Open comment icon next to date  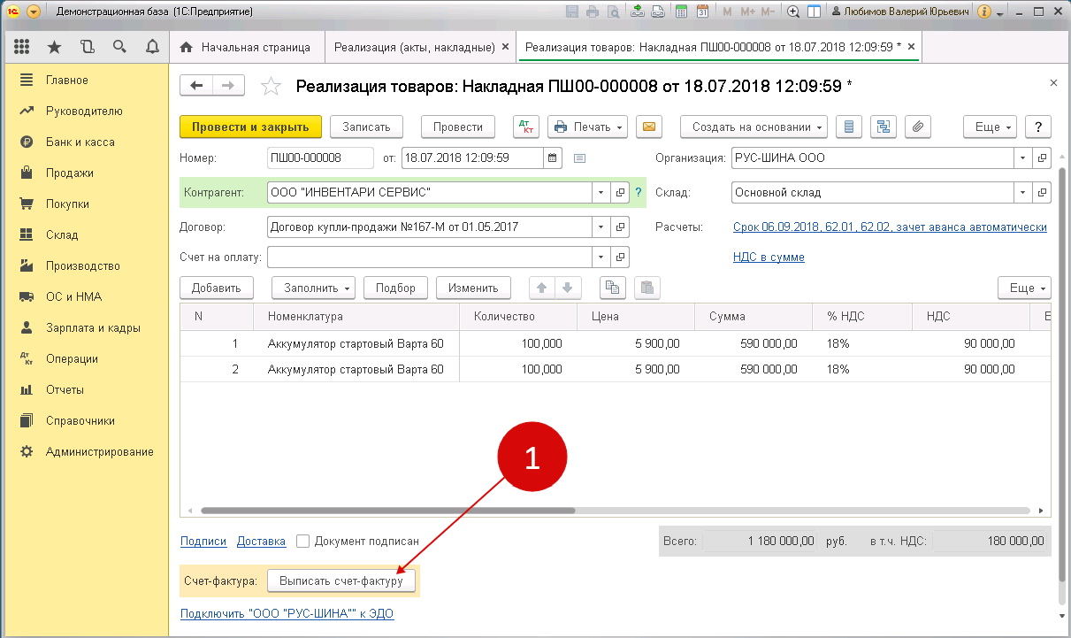[580, 158]
